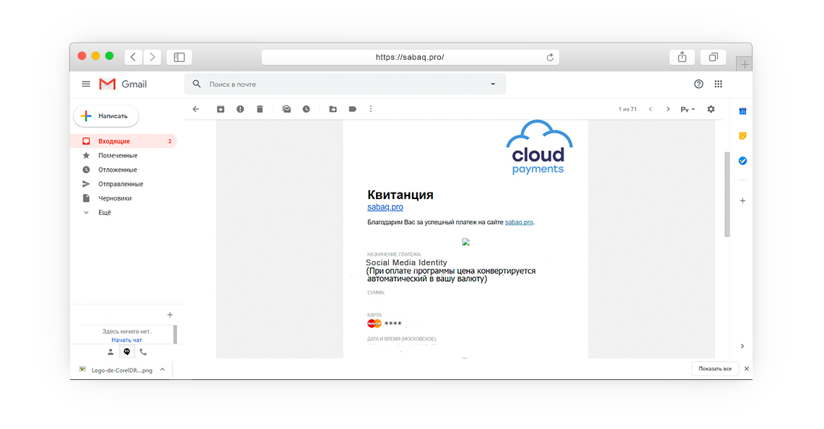Open Google Tasks side panel icon

742,161
